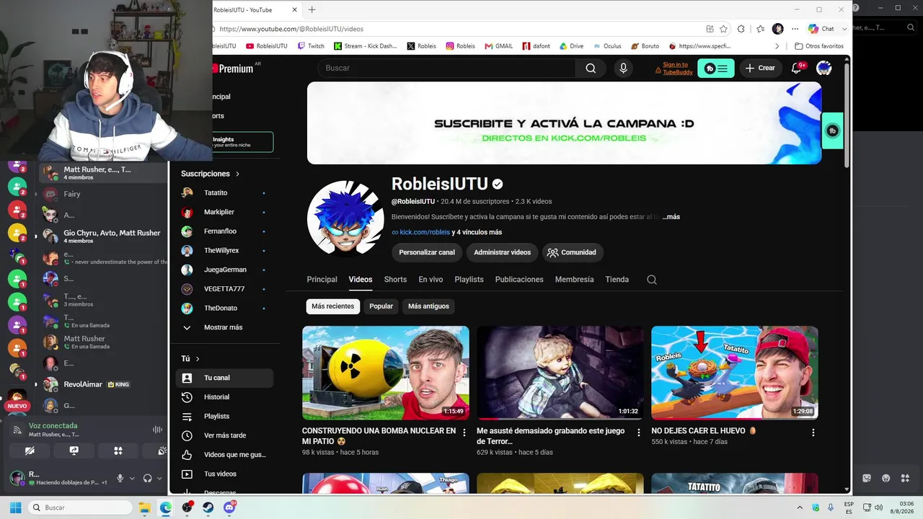Screen dimensions: 923x519
Task: Show more subscriptions with Mostrar más
Action: (x=224, y=327)
